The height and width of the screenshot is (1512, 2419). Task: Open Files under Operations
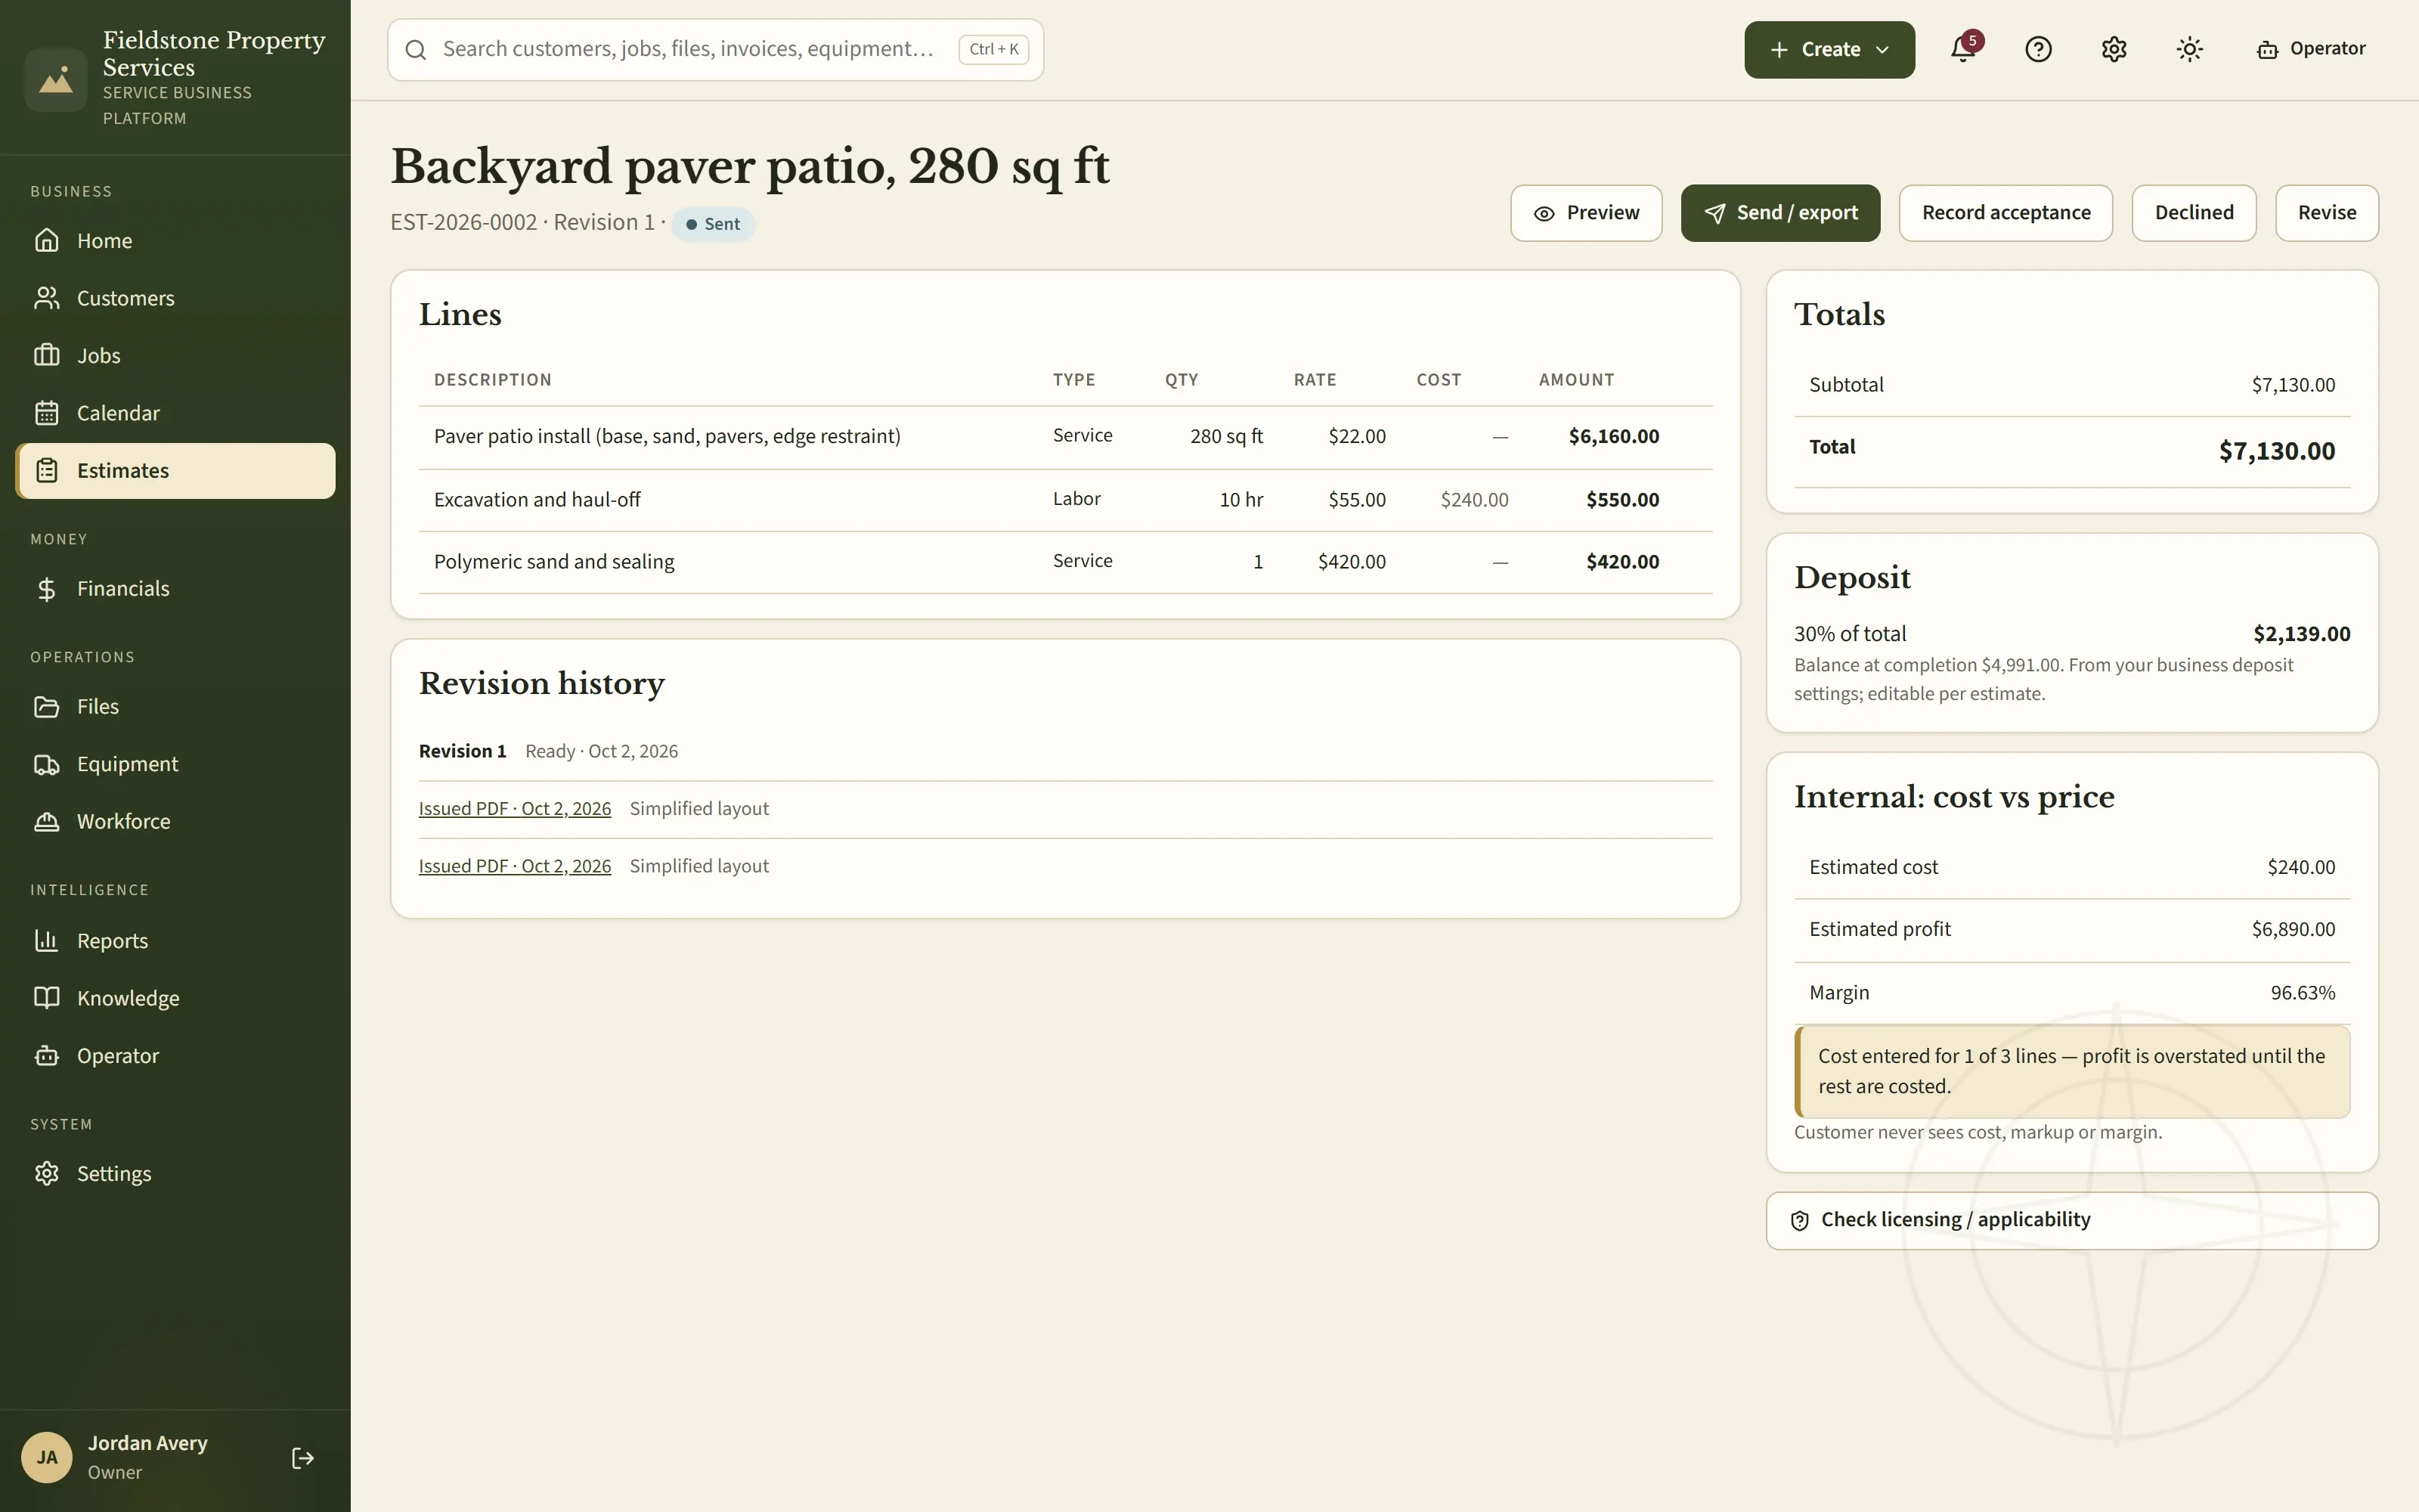(175, 707)
